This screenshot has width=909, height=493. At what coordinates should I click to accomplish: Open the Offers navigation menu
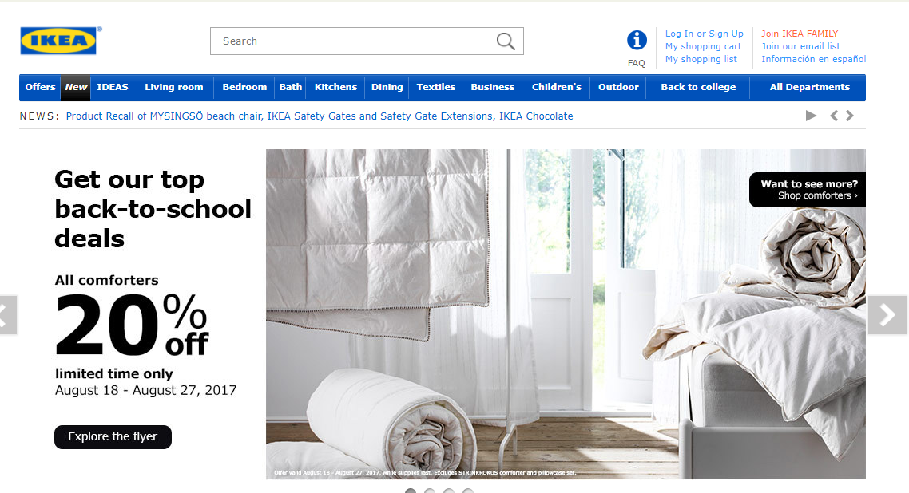[40, 87]
